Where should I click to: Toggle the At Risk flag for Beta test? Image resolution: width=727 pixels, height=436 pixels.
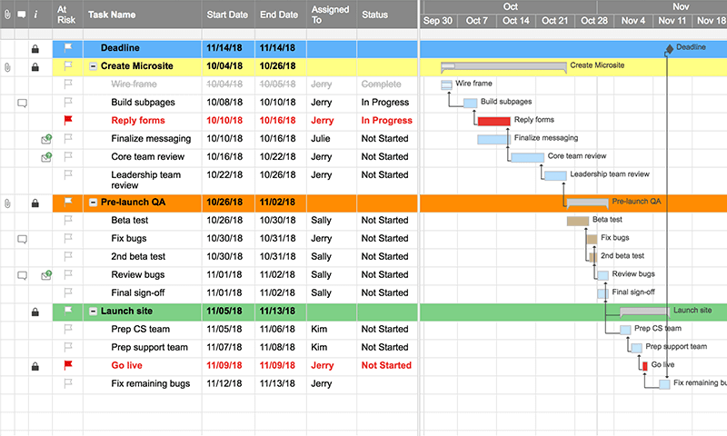point(68,220)
